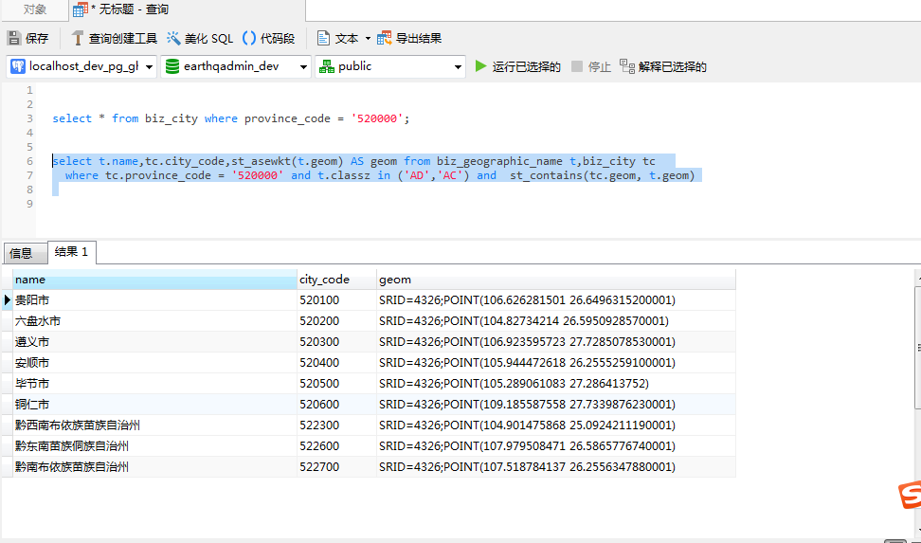Open the earthqadmin_dev database dropdown
Screen dimensions: 921x543
[x=236, y=66]
